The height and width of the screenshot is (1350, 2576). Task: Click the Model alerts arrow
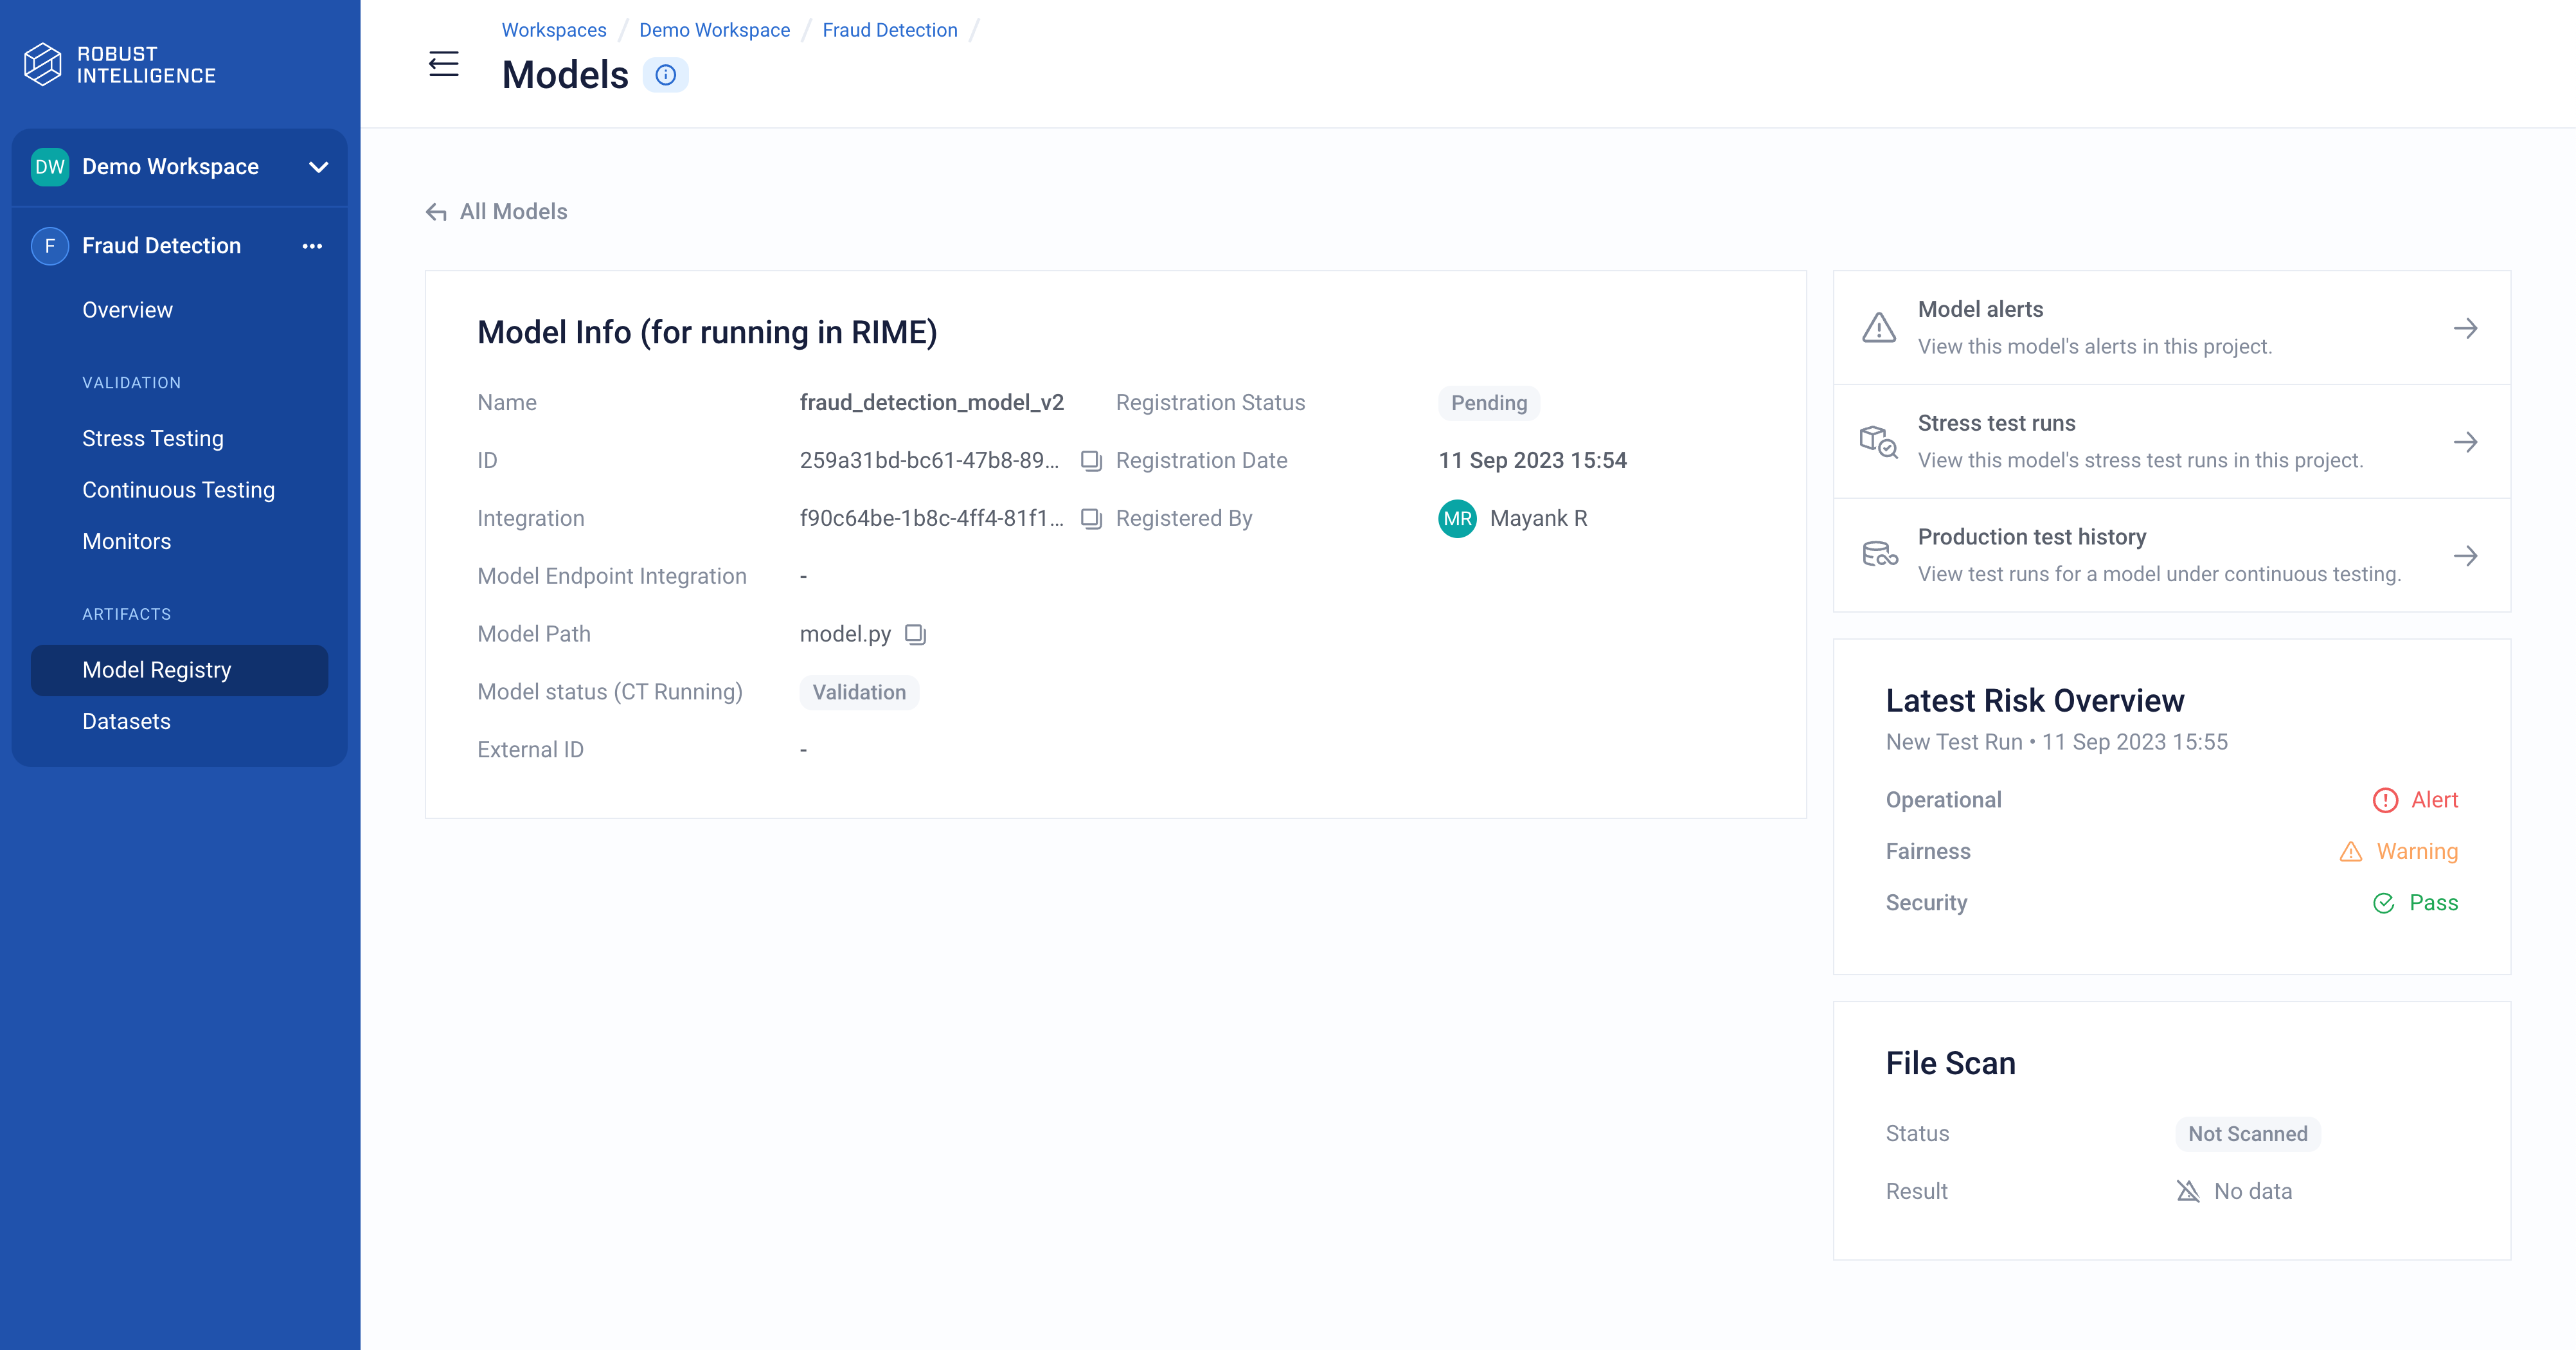2465,328
